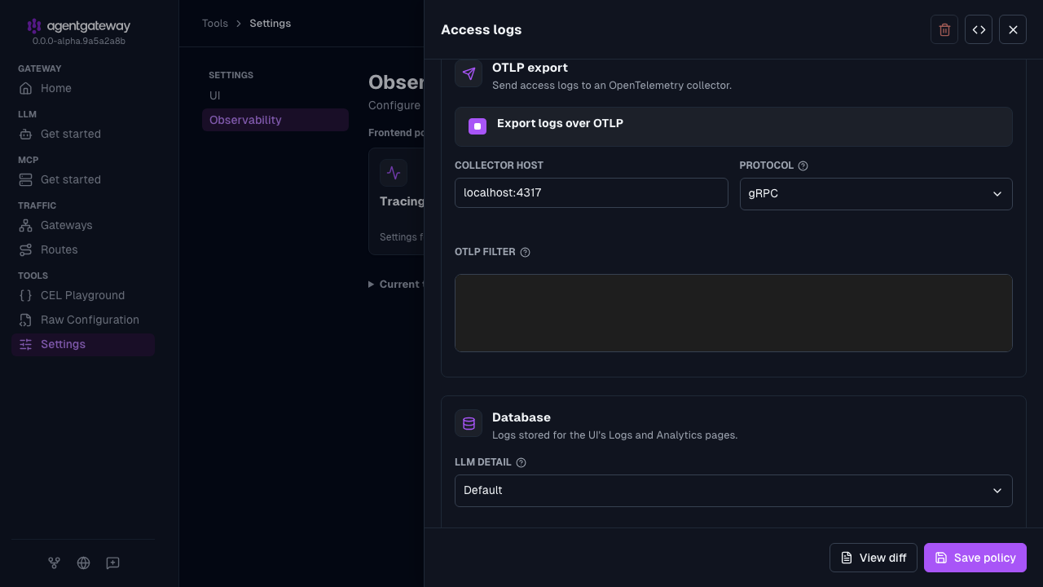1043x587 pixels.
Task: Click the agentgateway logo icon
Action: (x=34, y=26)
